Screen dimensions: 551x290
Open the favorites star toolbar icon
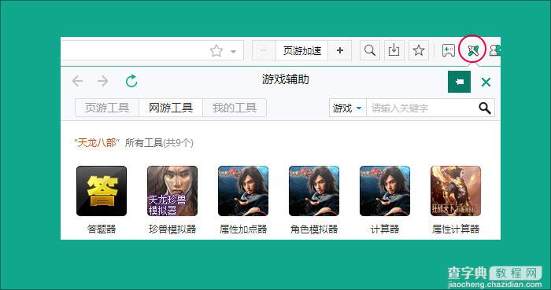419,50
